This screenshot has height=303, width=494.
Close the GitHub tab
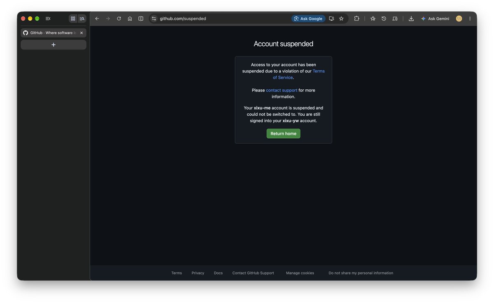82,33
